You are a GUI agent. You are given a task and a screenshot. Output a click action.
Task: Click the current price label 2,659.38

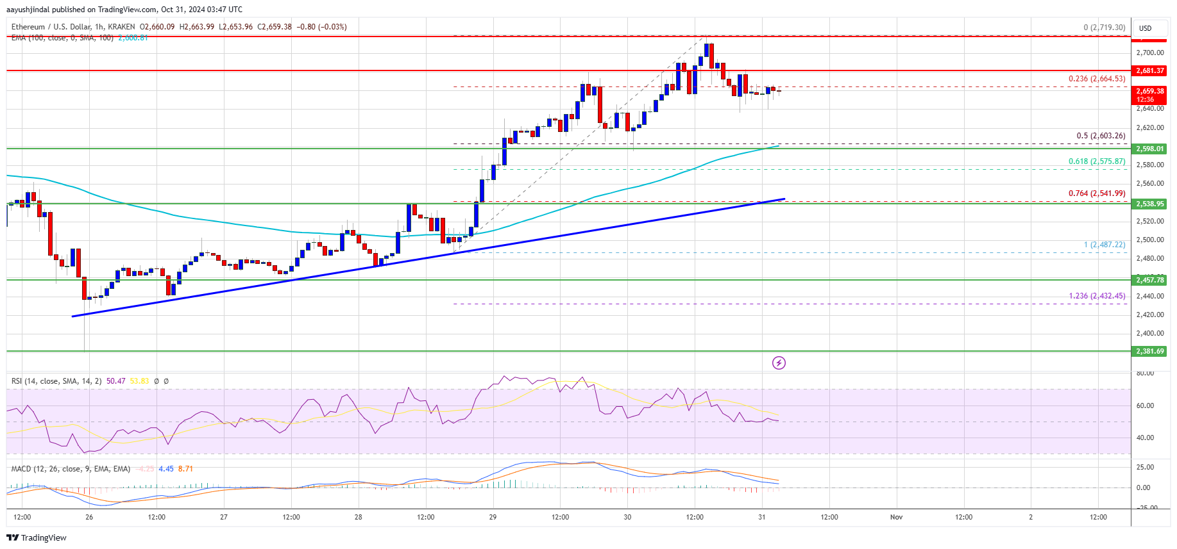point(1150,95)
